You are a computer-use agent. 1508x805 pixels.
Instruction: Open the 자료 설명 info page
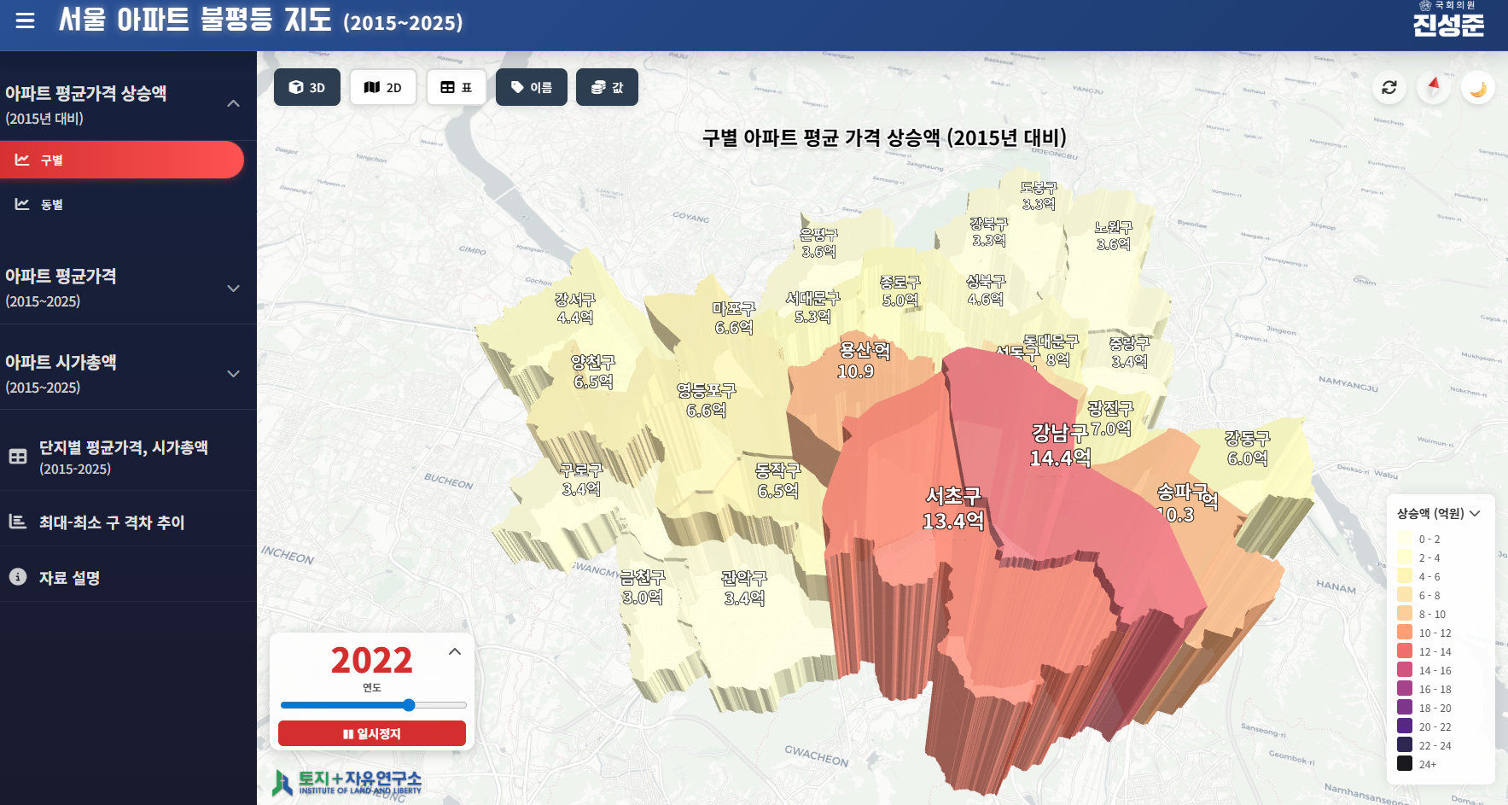point(70,577)
